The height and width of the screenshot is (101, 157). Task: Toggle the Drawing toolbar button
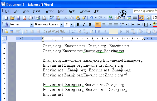tap(141, 18)
